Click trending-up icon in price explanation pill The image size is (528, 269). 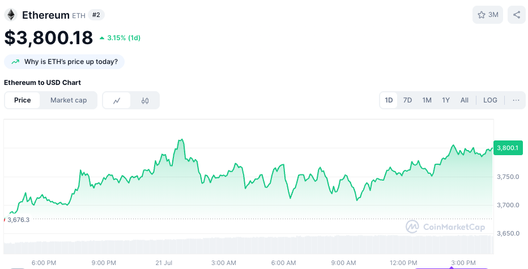tap(15, 62)
